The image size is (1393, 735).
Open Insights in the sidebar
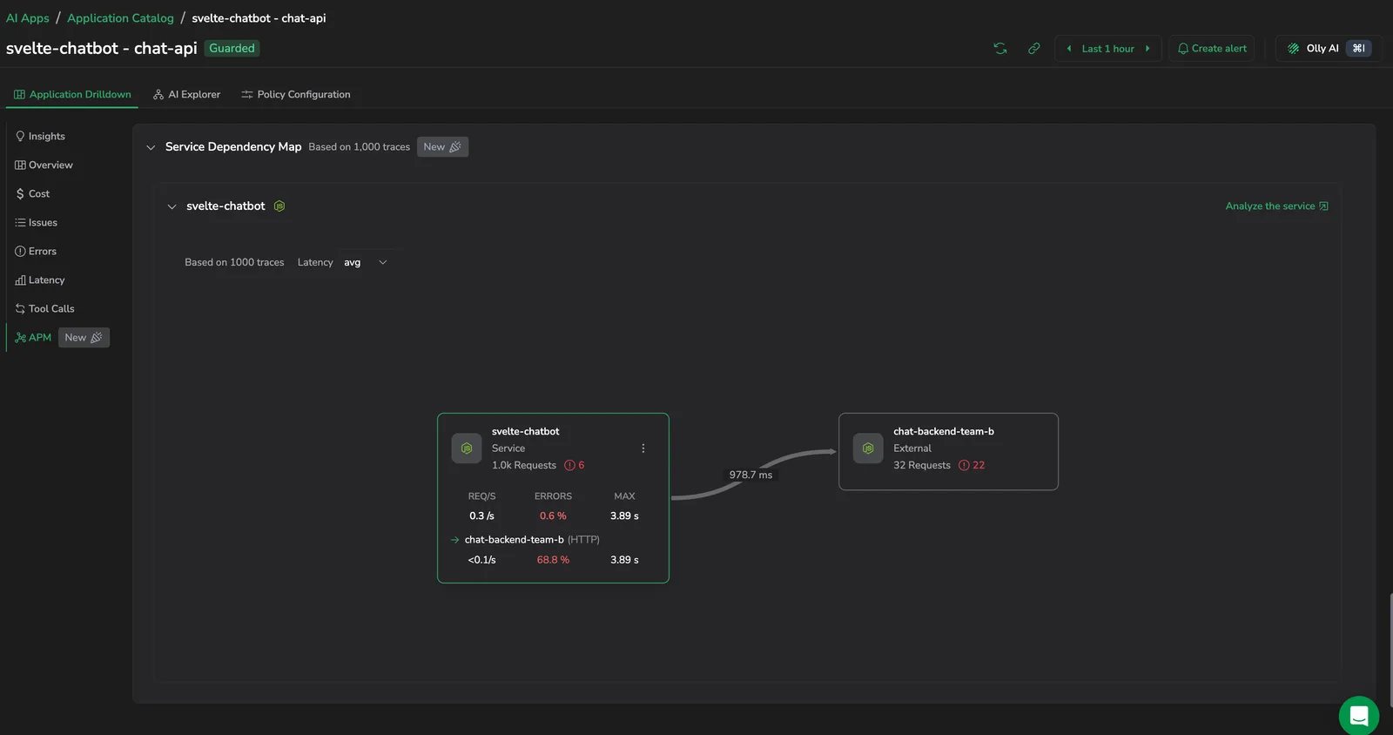tap(40, 137)
